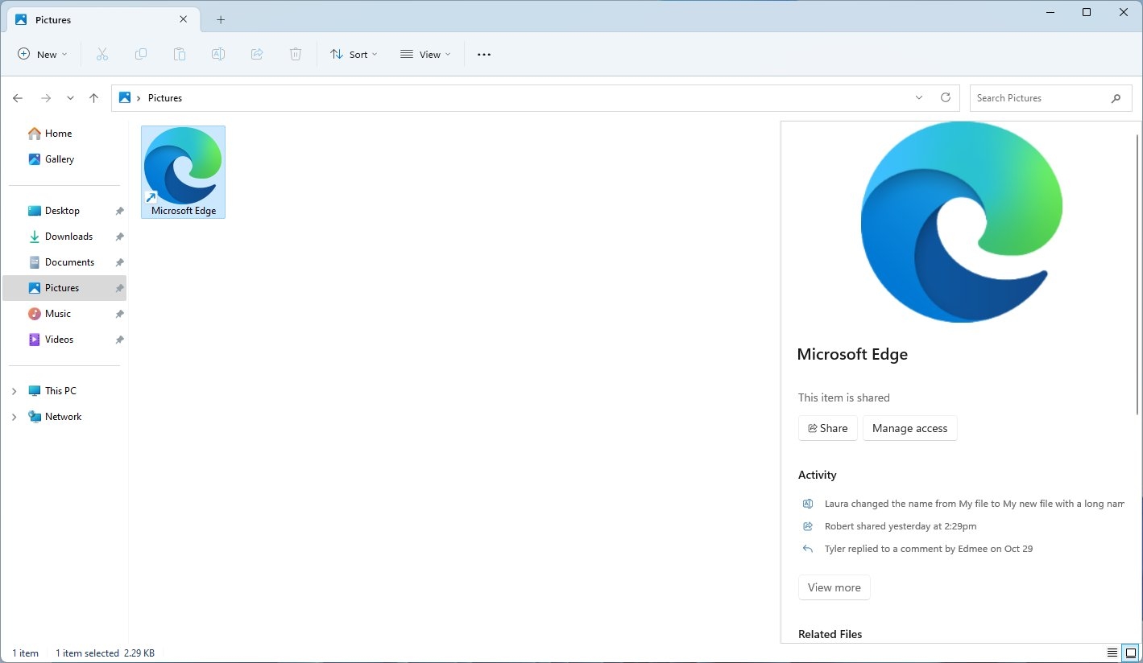This screenshot has height=663, width=1143.
Task: Click the Delete trash can icon
Action: pyautogui.click(x=296, y=54)
